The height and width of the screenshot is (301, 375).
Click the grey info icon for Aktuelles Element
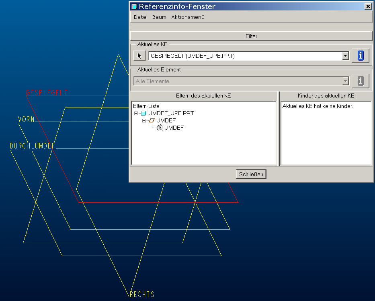coord(361,81)
